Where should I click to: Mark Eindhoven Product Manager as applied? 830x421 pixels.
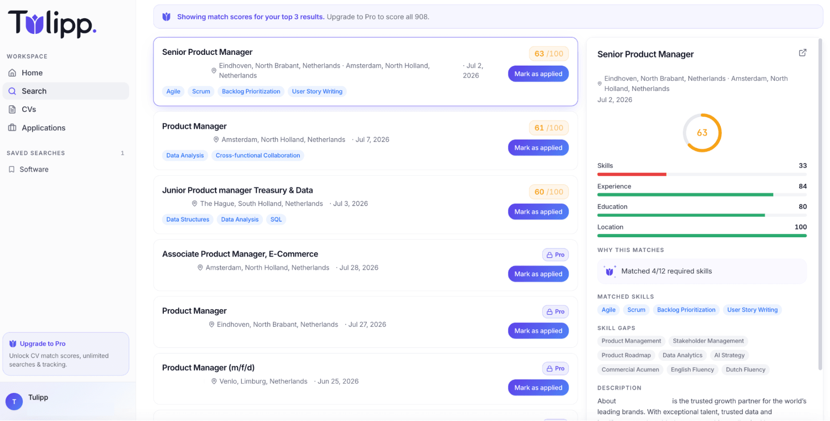[538, 331]
